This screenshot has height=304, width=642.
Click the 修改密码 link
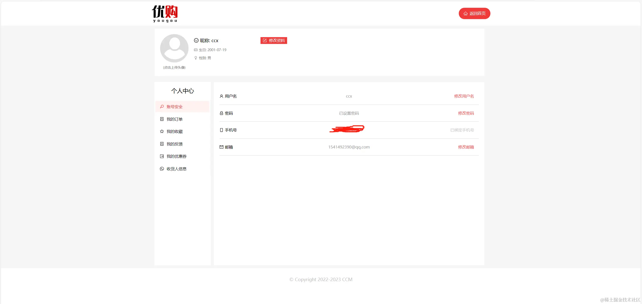(x=466, y=113)
